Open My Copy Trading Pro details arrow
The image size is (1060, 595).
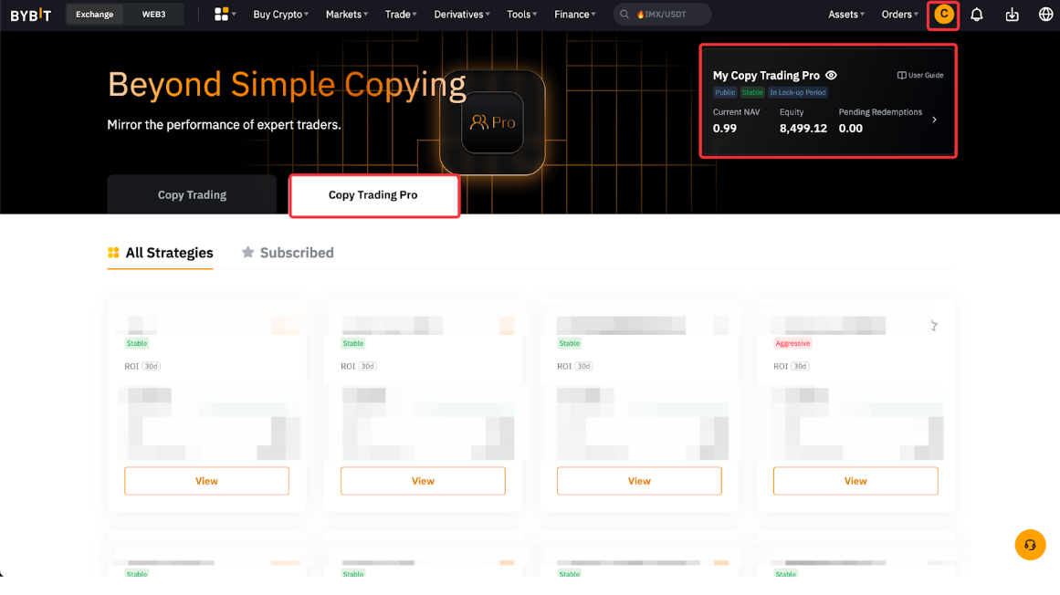coord(934,120)
